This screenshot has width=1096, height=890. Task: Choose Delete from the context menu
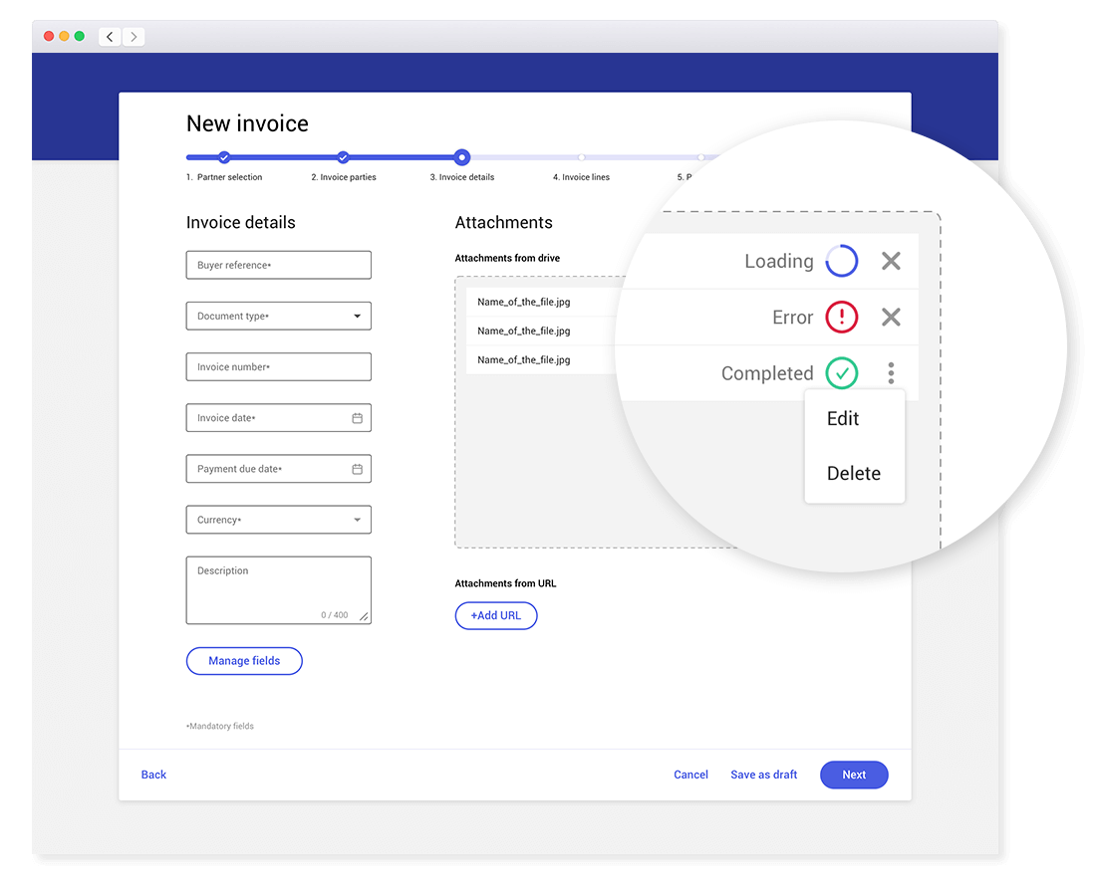tap(854, 474)
